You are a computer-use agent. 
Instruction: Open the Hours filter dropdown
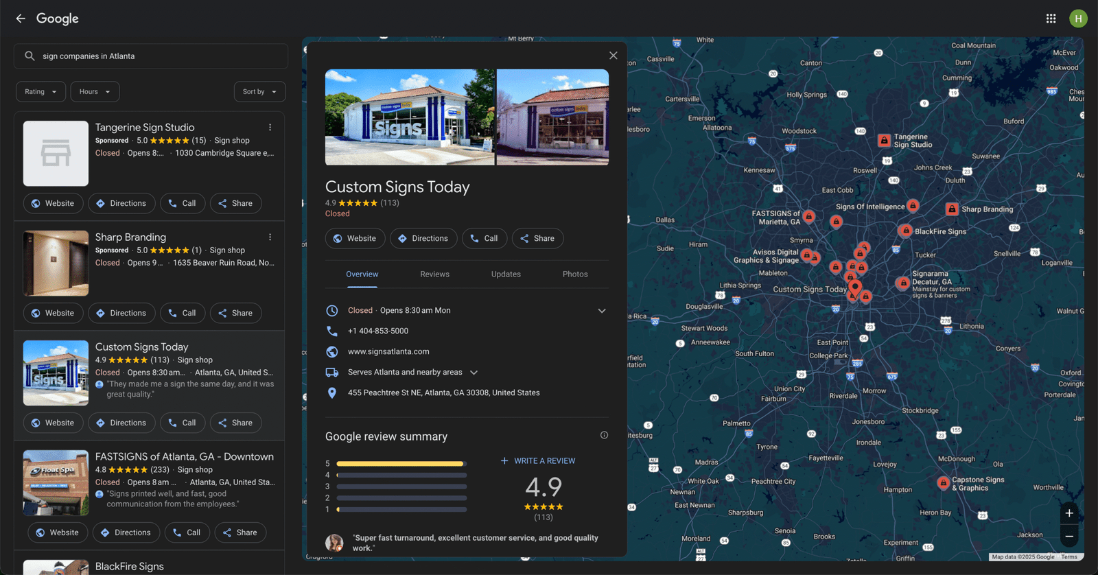95,92
